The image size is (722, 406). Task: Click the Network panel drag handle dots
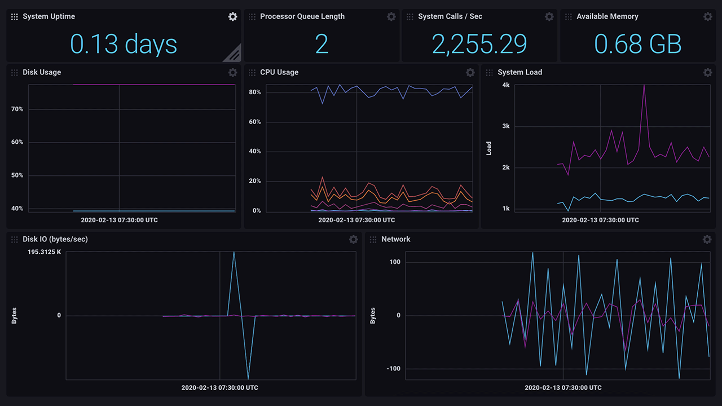click(373, 240)
